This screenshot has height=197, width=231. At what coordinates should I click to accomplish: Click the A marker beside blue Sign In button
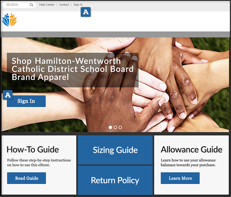[8, 95]
